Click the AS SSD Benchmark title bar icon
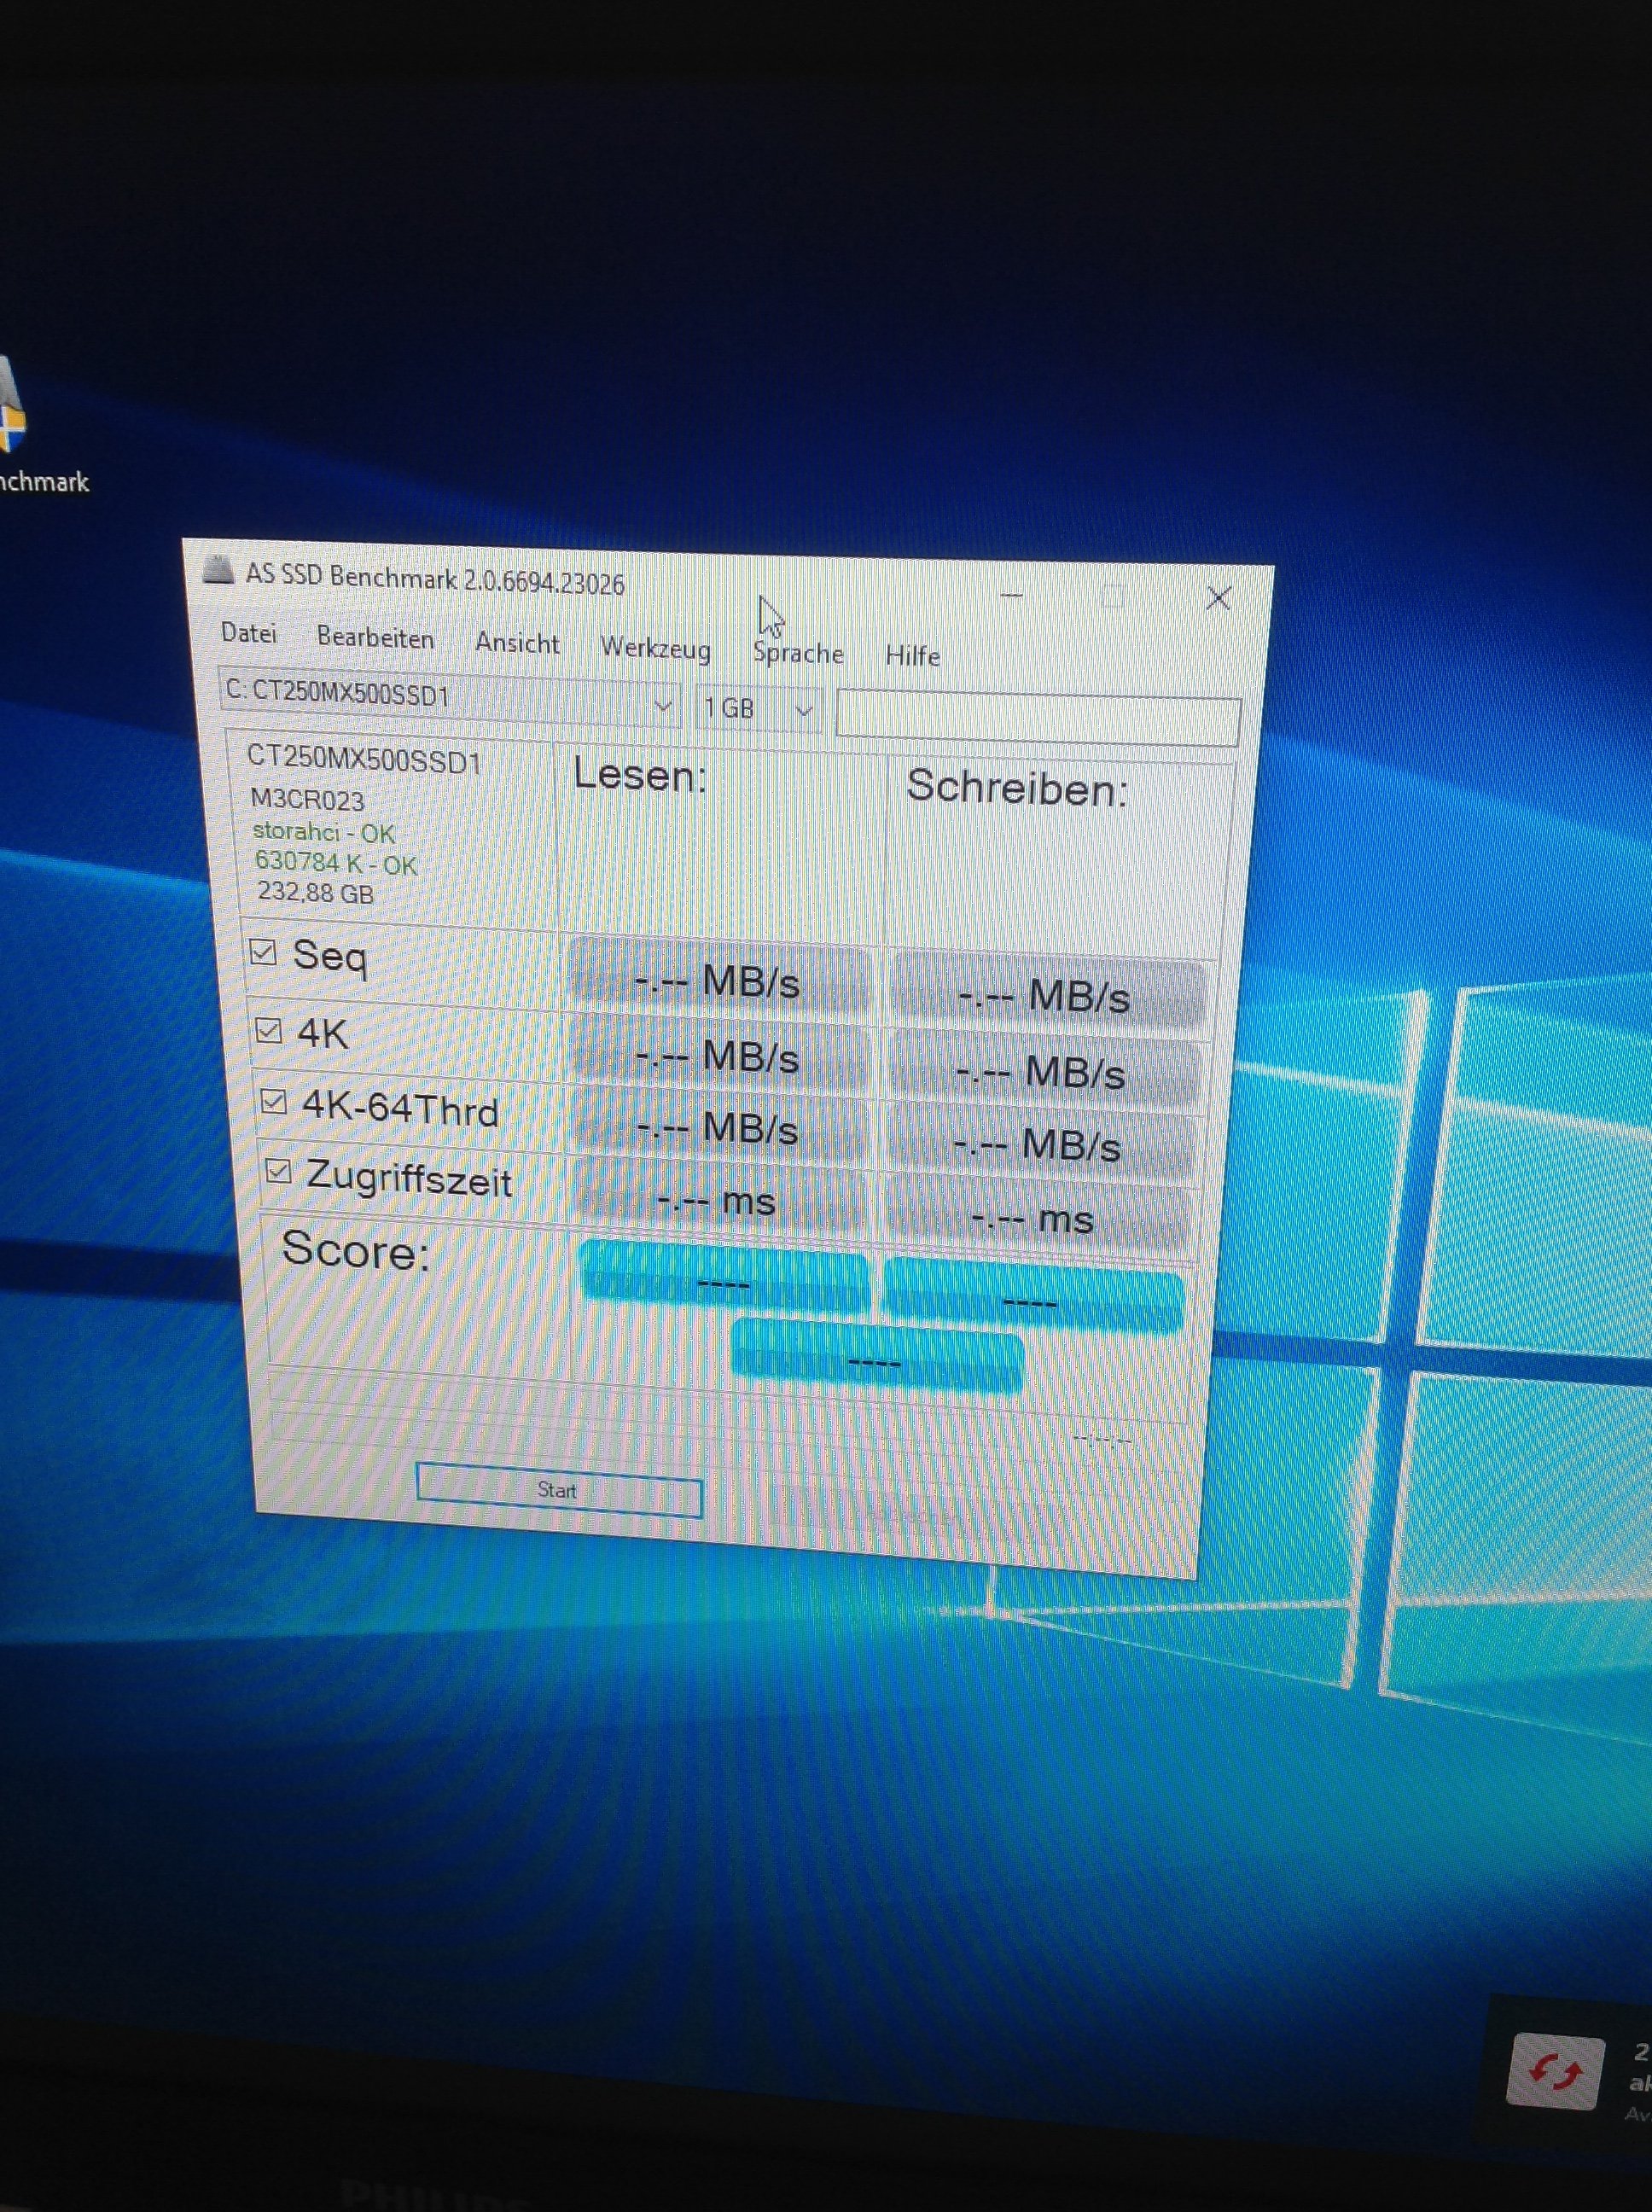The height and width of the screenshot is (2212, 1652). tap(217, 570)
